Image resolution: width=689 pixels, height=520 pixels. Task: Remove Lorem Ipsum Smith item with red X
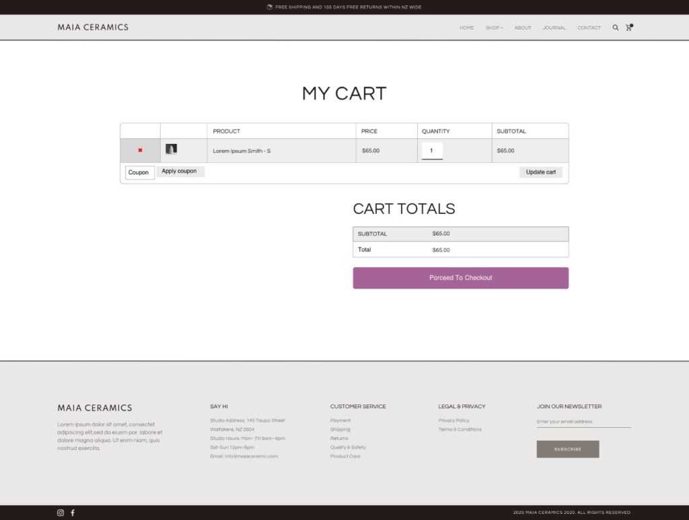[x=140, y=151]
